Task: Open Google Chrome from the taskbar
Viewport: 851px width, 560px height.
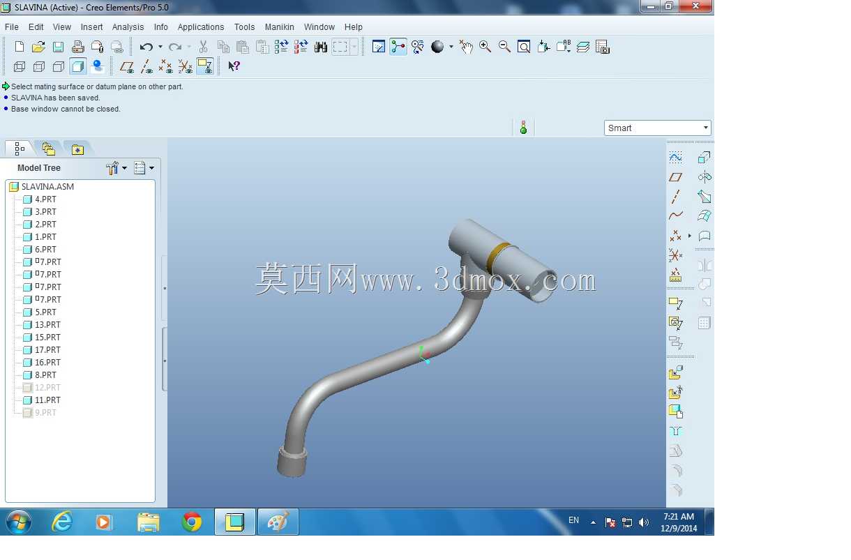Action: pos(192,522)
